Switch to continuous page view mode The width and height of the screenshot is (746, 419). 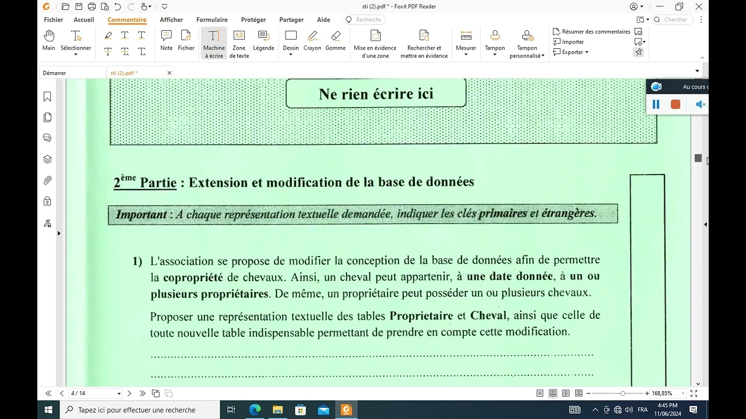coord(553,393)
